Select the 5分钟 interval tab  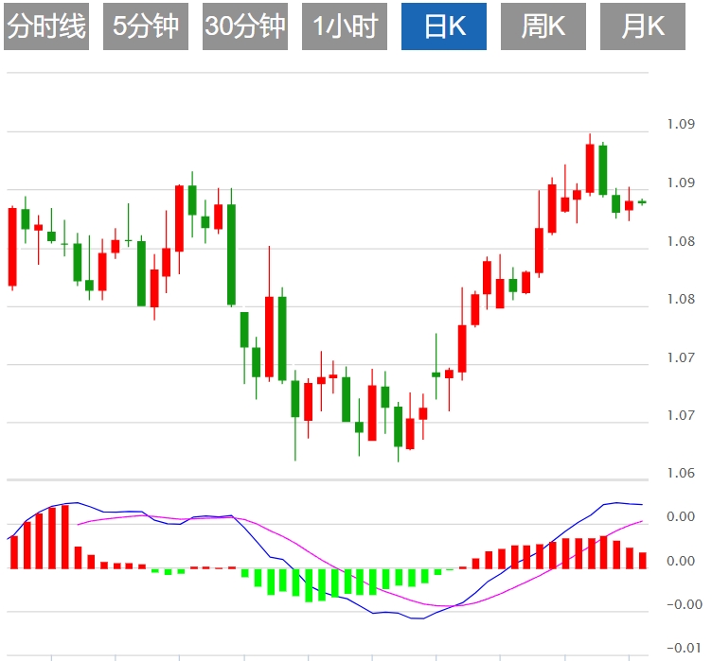(146, 26)
